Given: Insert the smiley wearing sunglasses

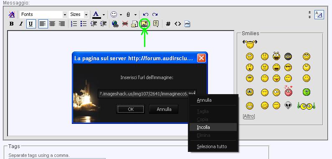Looking at the screenshot, I should pyautogui.click(x=288, y=67).
